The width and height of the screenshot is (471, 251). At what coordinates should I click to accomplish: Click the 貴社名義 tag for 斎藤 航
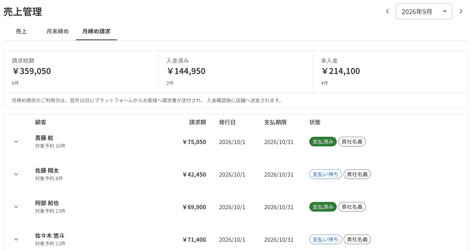click(352, 142)
